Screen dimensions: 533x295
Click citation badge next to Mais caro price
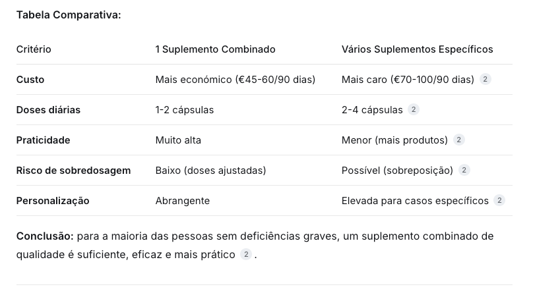tap(486, 80)
